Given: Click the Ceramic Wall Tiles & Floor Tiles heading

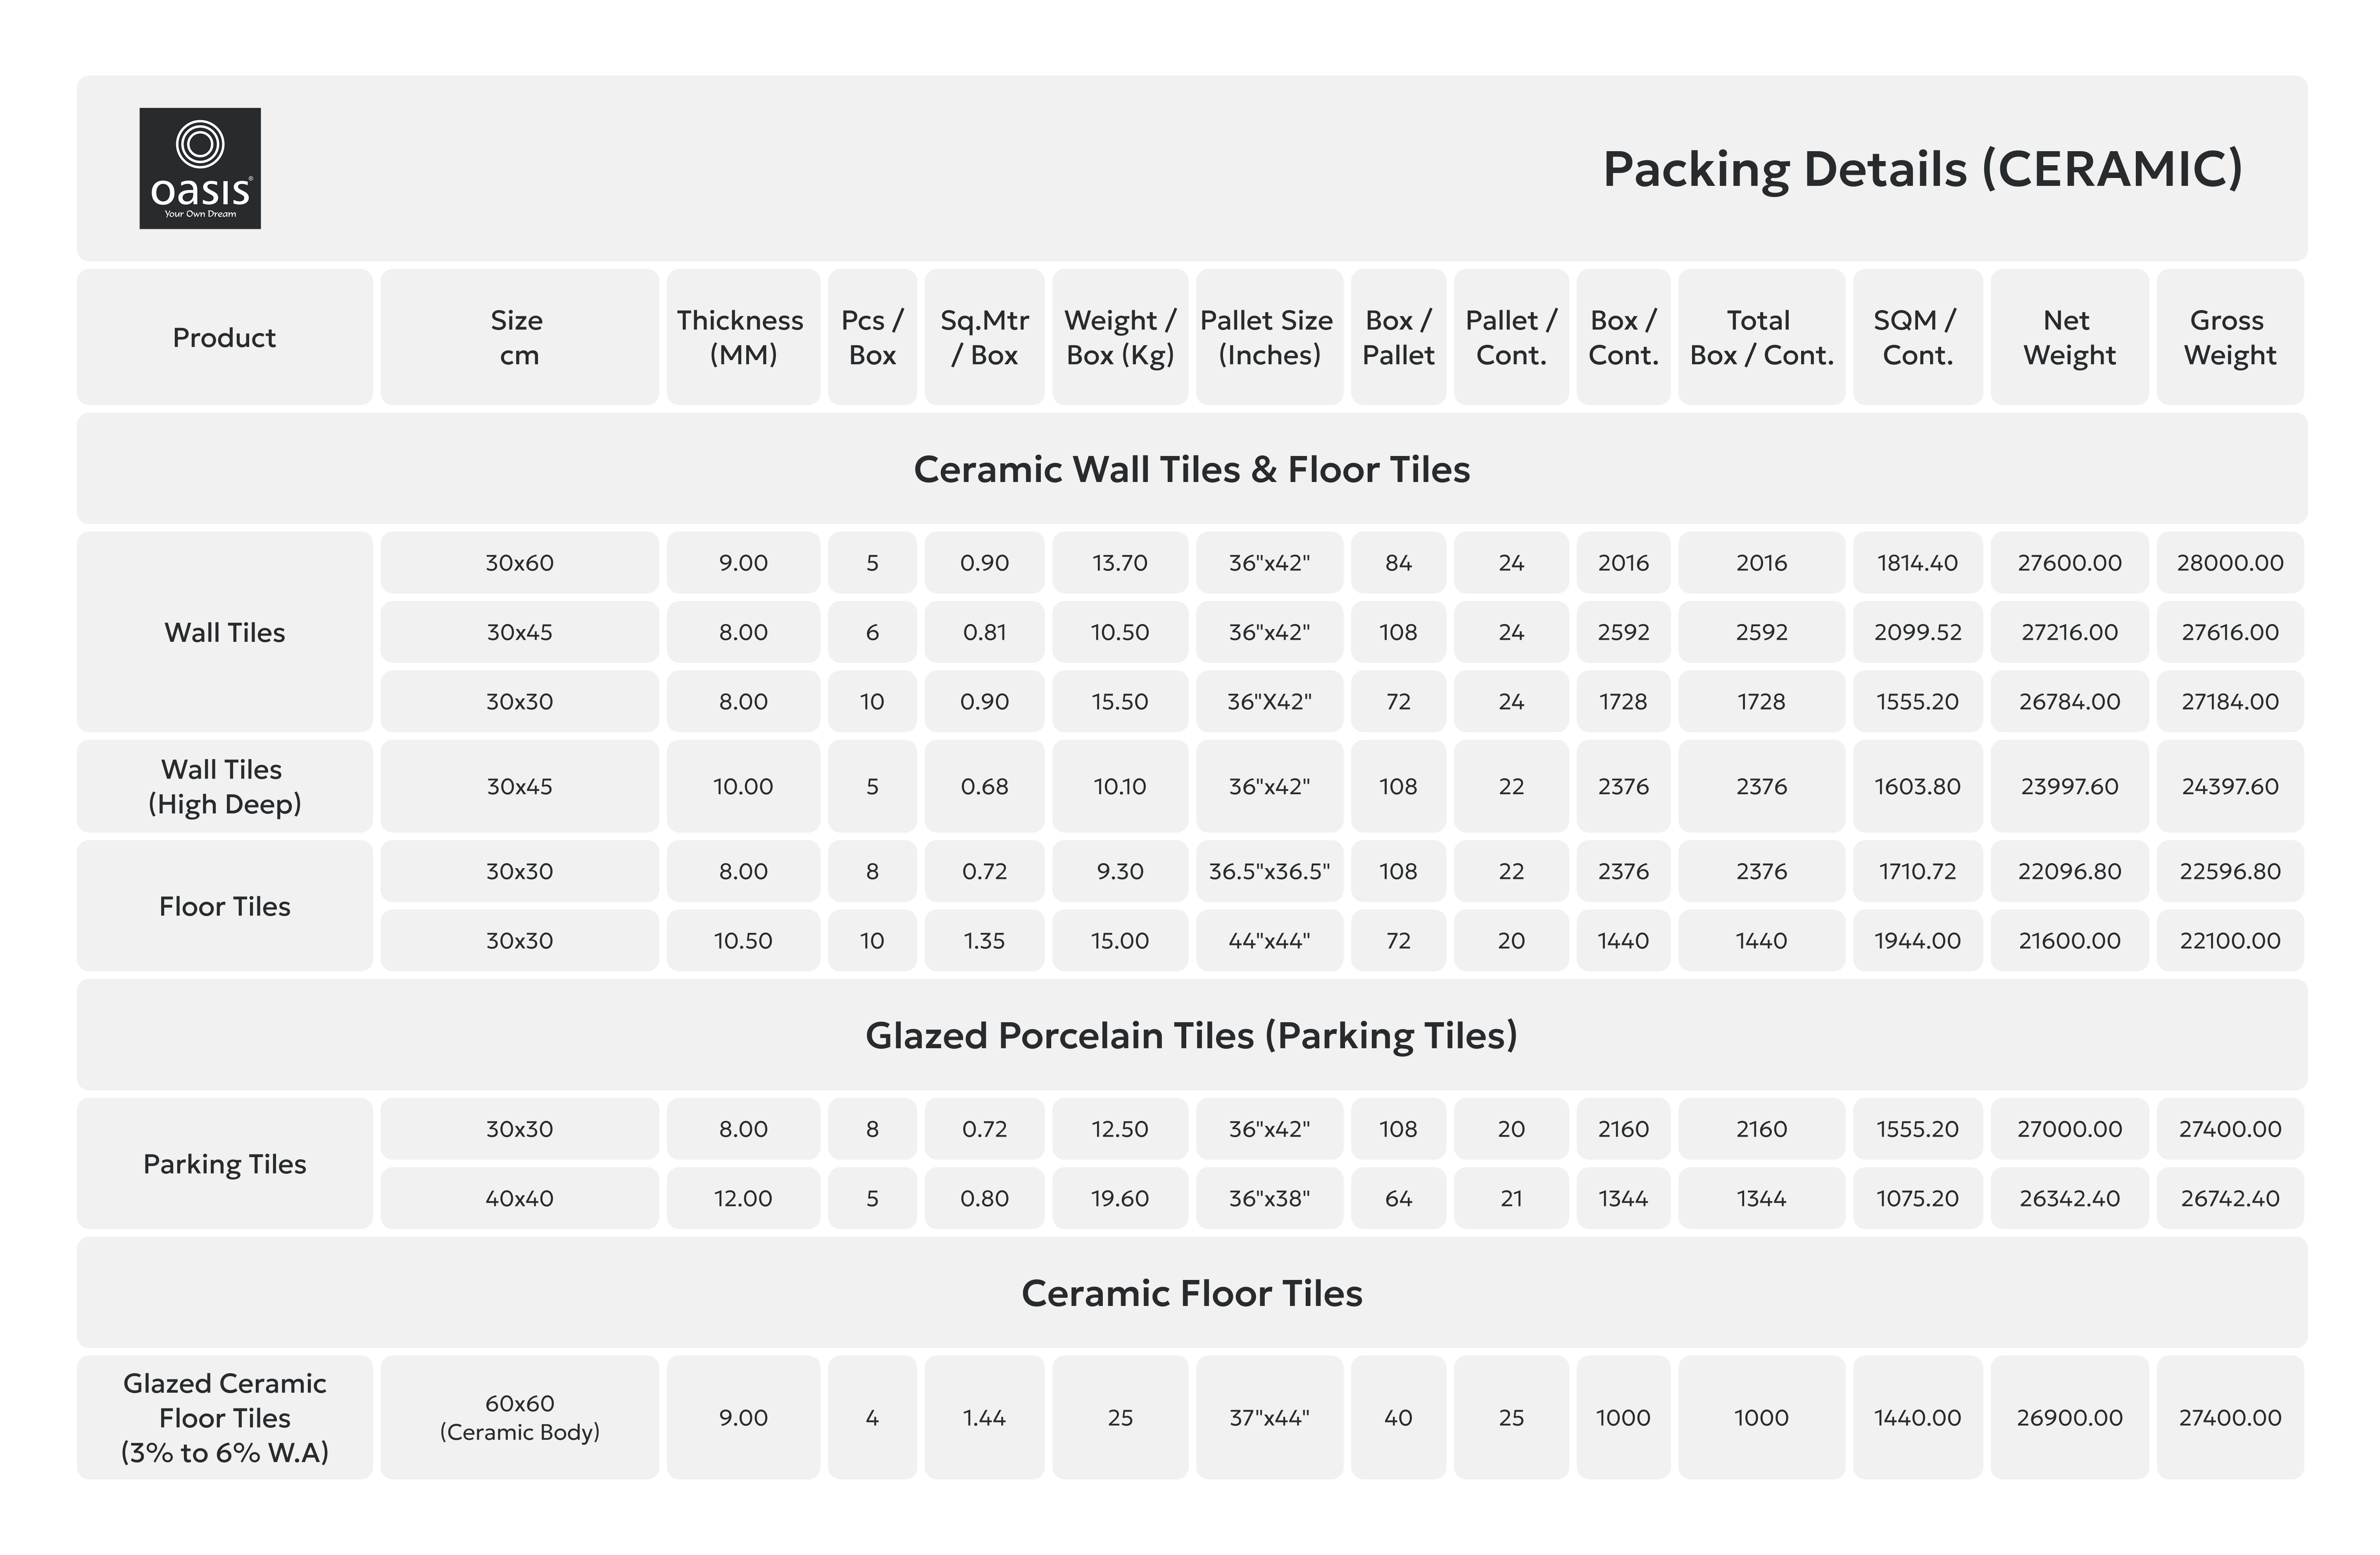Looking at the screenshot, I should [1191, 470].
